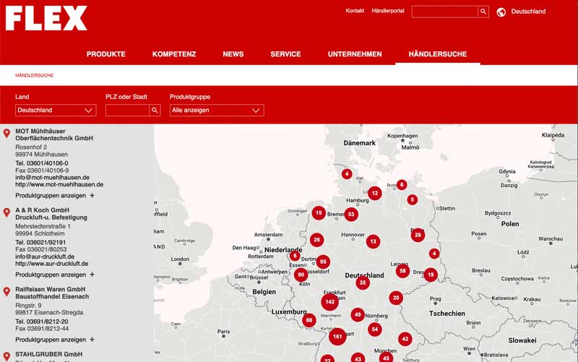Open map cluster marker 49

(x=357, y=315)
